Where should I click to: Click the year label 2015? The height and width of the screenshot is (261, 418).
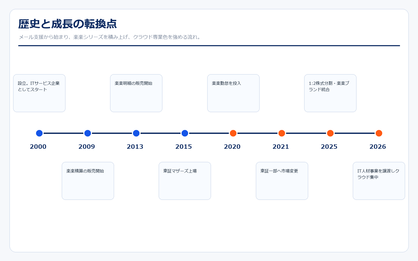pyautogui.click(x=184, y=147)
